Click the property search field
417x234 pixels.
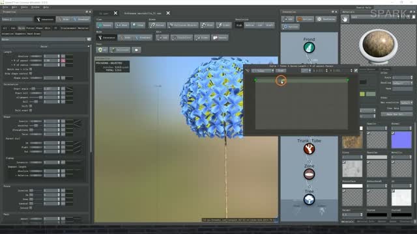[x=44, y=39]
